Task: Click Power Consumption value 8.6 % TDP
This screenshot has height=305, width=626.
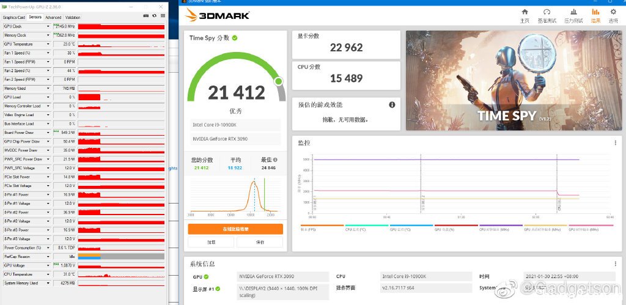Action: coord(64,248)
